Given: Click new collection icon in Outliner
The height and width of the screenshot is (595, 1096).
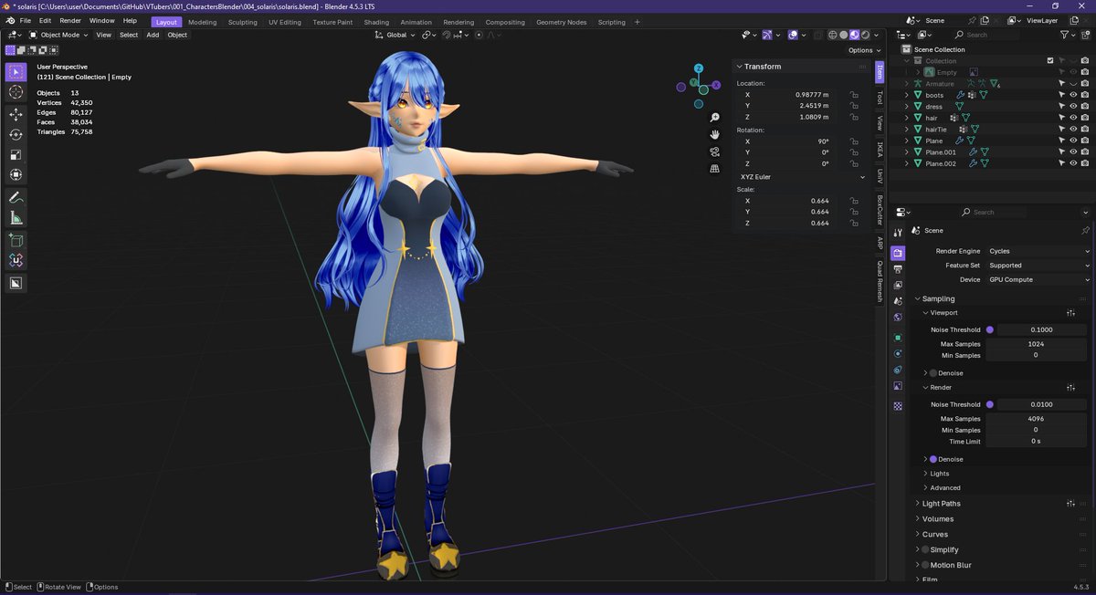Looking at the screenshot, I should [x=1085, y=35].
